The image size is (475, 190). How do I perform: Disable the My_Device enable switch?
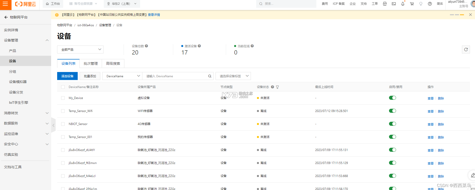pos(393,98)
